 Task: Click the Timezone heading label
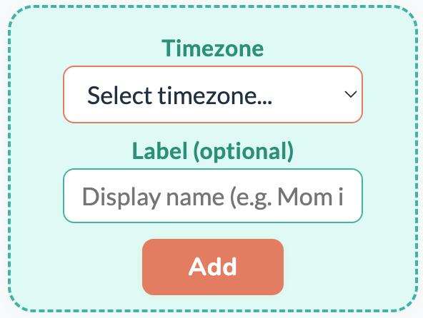coord(213,48)
